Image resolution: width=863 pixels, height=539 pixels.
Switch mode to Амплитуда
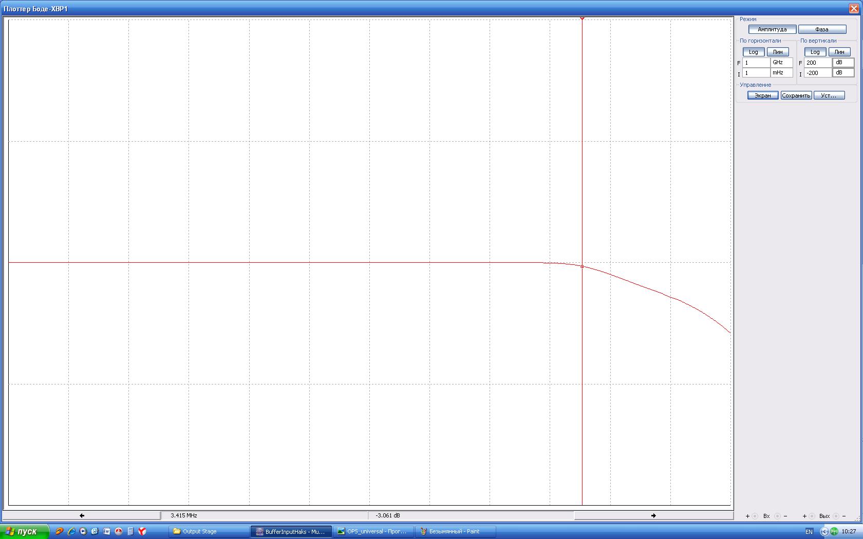(x=772, y=29)
